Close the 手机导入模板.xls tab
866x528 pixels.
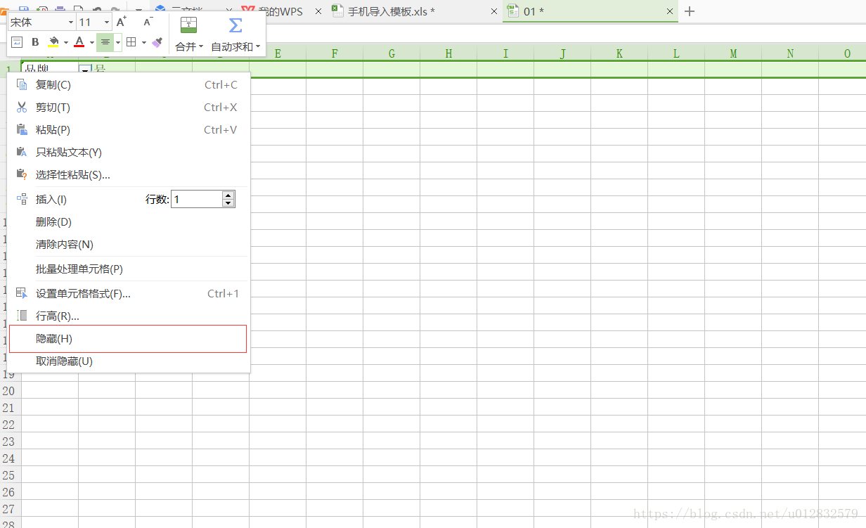click(494, 12)
